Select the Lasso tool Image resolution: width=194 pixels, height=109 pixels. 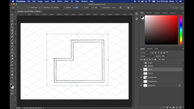point(12,21)
